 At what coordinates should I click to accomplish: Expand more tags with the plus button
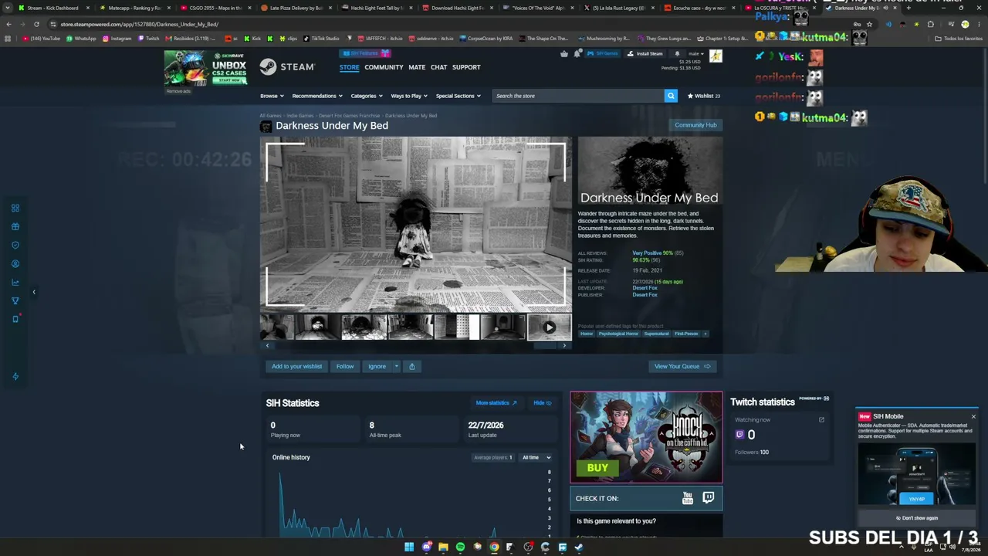point(705,334)
